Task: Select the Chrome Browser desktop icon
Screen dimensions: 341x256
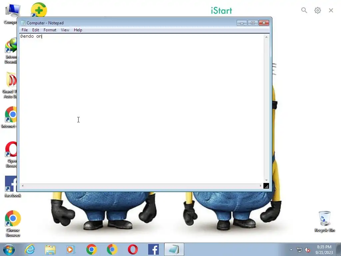Action: [x=13, y=224]
